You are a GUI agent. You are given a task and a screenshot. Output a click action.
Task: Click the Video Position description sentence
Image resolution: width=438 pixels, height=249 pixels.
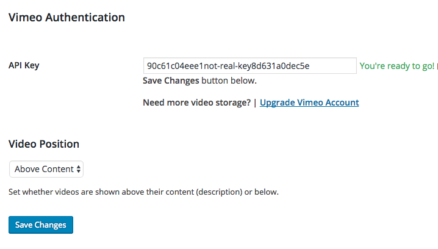click(x=143, y=192)
